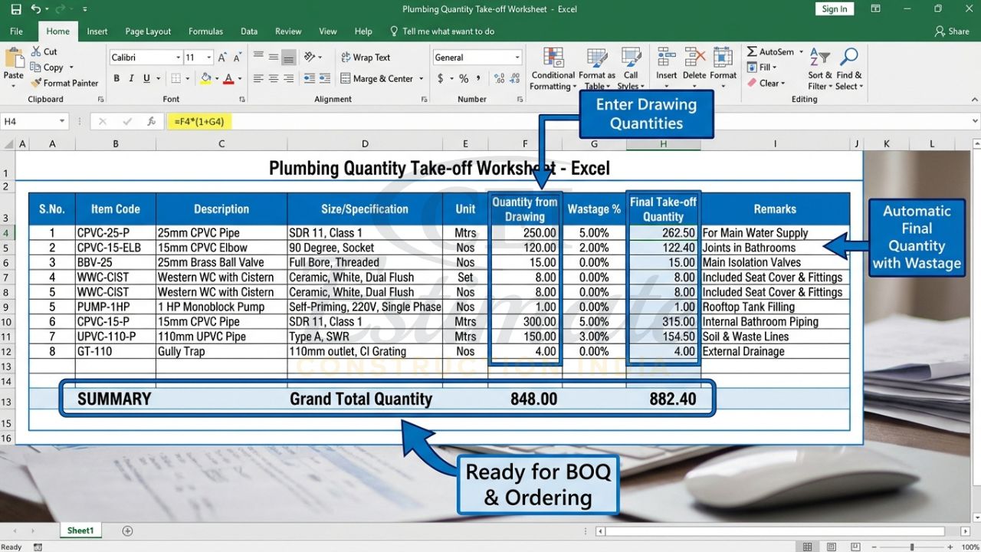Screen dimensions: 981x552
Task: Open the Review ribbon tab
Action: pos(287,31)
